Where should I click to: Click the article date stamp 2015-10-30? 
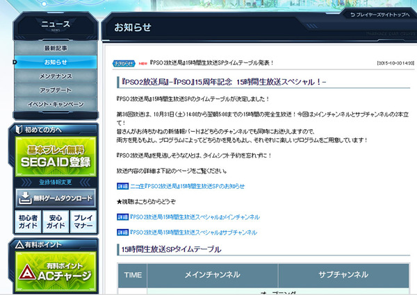pos(395,63)
